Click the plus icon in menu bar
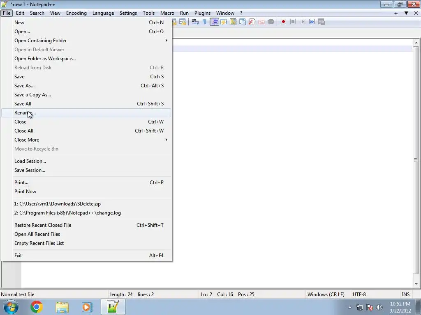This screenshot has width=421, height=315. point(396,13)
